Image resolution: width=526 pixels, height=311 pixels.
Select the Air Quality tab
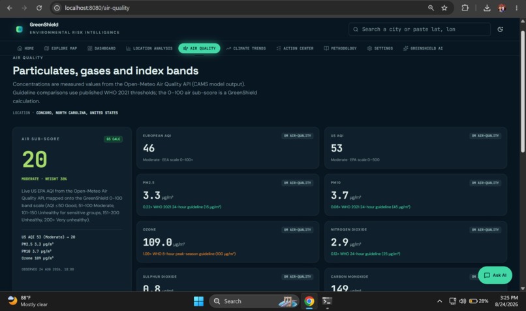click(199, 48)
